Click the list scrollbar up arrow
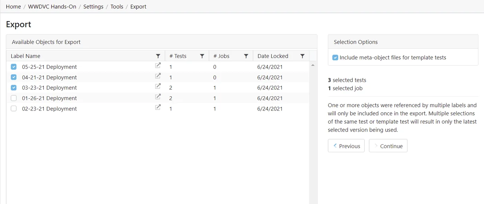 click(313, 65)
